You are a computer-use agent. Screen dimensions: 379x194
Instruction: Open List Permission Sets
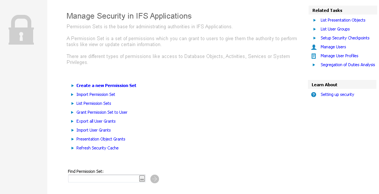click(93, 103)
